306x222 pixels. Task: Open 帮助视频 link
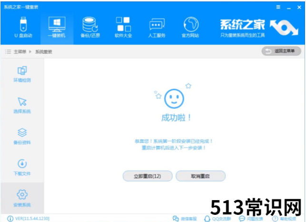(x=284, y=219)
